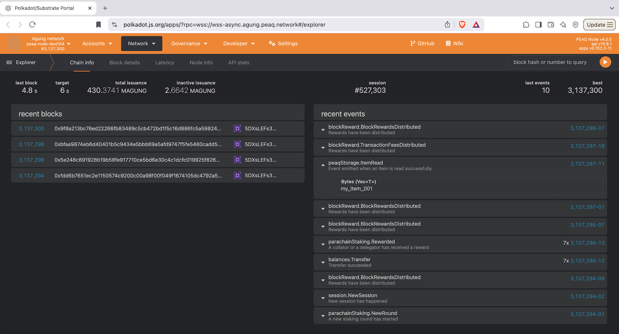619x334 pixels.
Task: Reload the page
Action: pos(32,25)
